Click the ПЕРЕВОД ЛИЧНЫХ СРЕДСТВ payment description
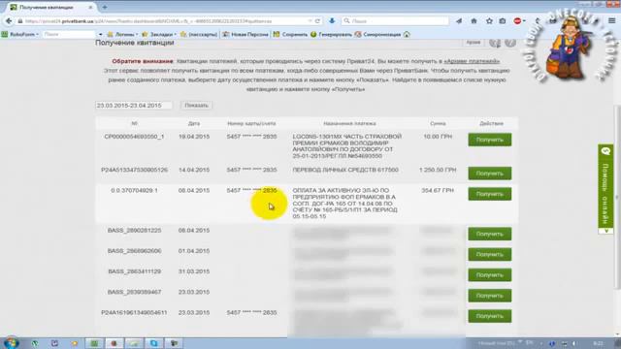The image size is (621, 349). click(x=345, y=170)
